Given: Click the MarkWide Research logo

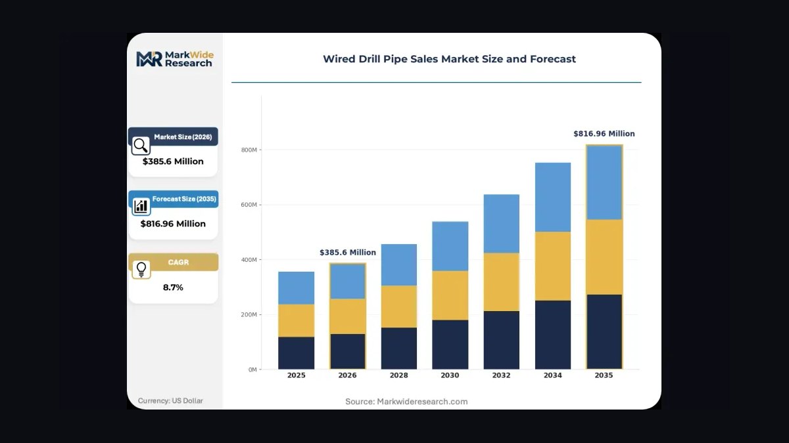Looking at the screenshot, I should 175,58.
